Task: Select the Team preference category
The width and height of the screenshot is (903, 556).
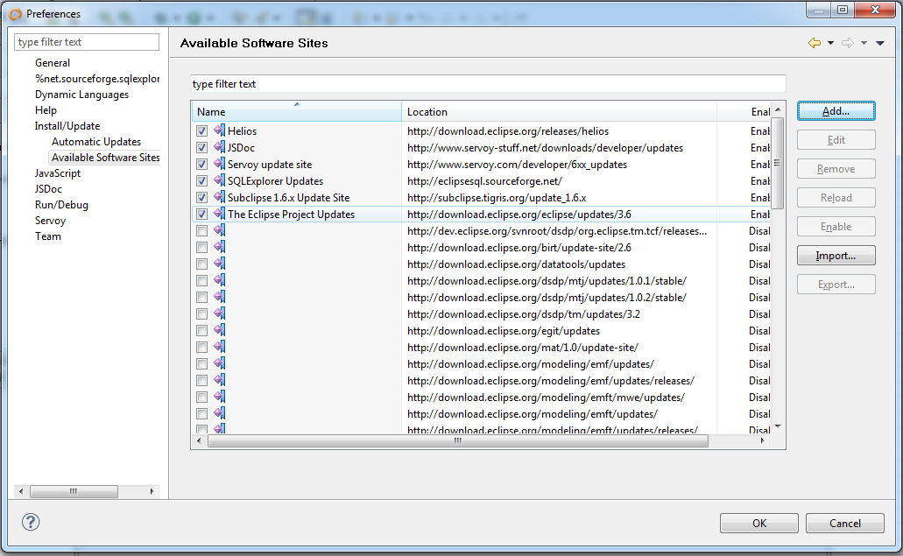Action: [48, 236]
